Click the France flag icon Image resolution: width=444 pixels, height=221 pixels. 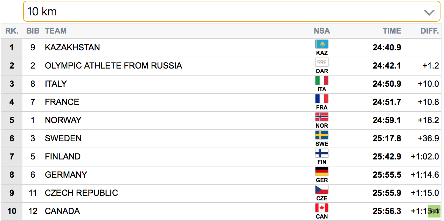(x=322, y=99)
